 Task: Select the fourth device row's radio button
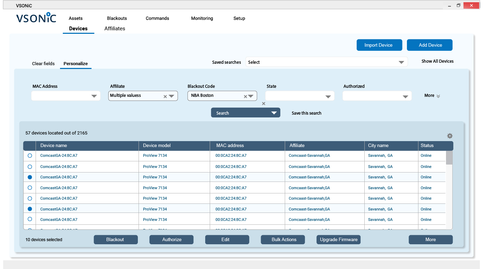(x=30, y=188)
